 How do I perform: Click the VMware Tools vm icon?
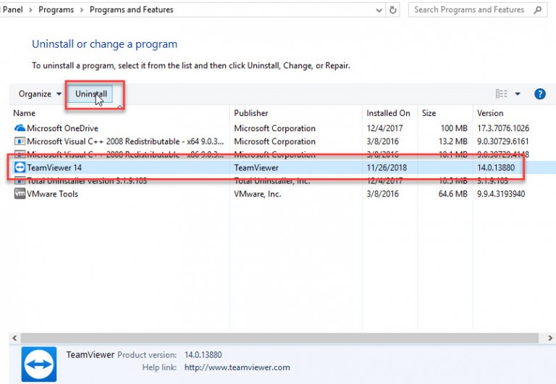point(20,193)
